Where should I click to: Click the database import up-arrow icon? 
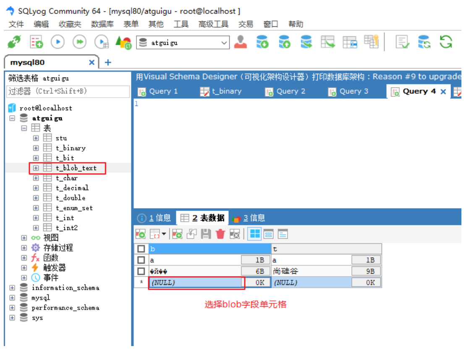[284, 42]
